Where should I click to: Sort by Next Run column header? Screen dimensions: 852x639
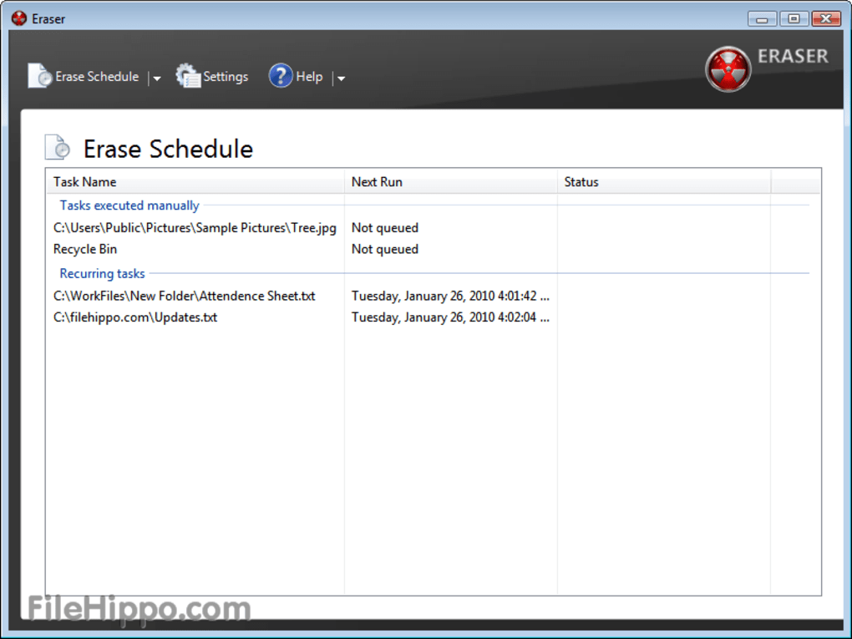click(377, 182)
